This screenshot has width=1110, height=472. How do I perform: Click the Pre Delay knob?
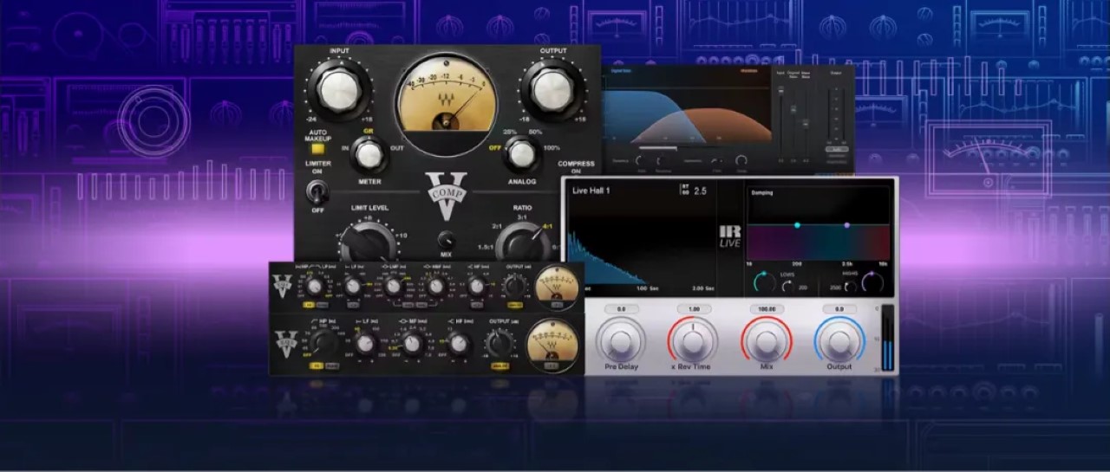click(619, 340)
